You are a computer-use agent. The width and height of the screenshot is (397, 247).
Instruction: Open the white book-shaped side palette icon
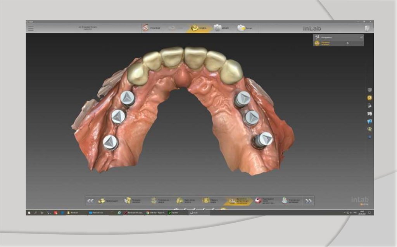click(369, 114)
